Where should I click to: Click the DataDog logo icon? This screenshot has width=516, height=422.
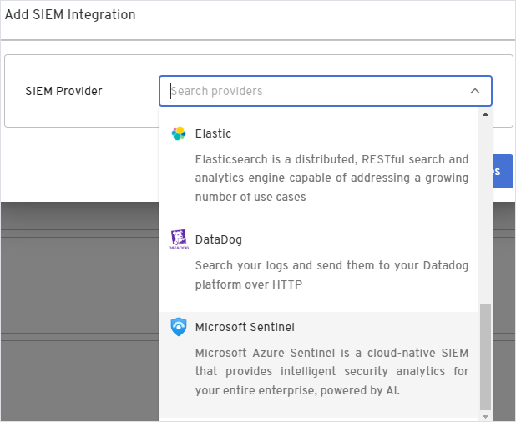pos(179,239)
